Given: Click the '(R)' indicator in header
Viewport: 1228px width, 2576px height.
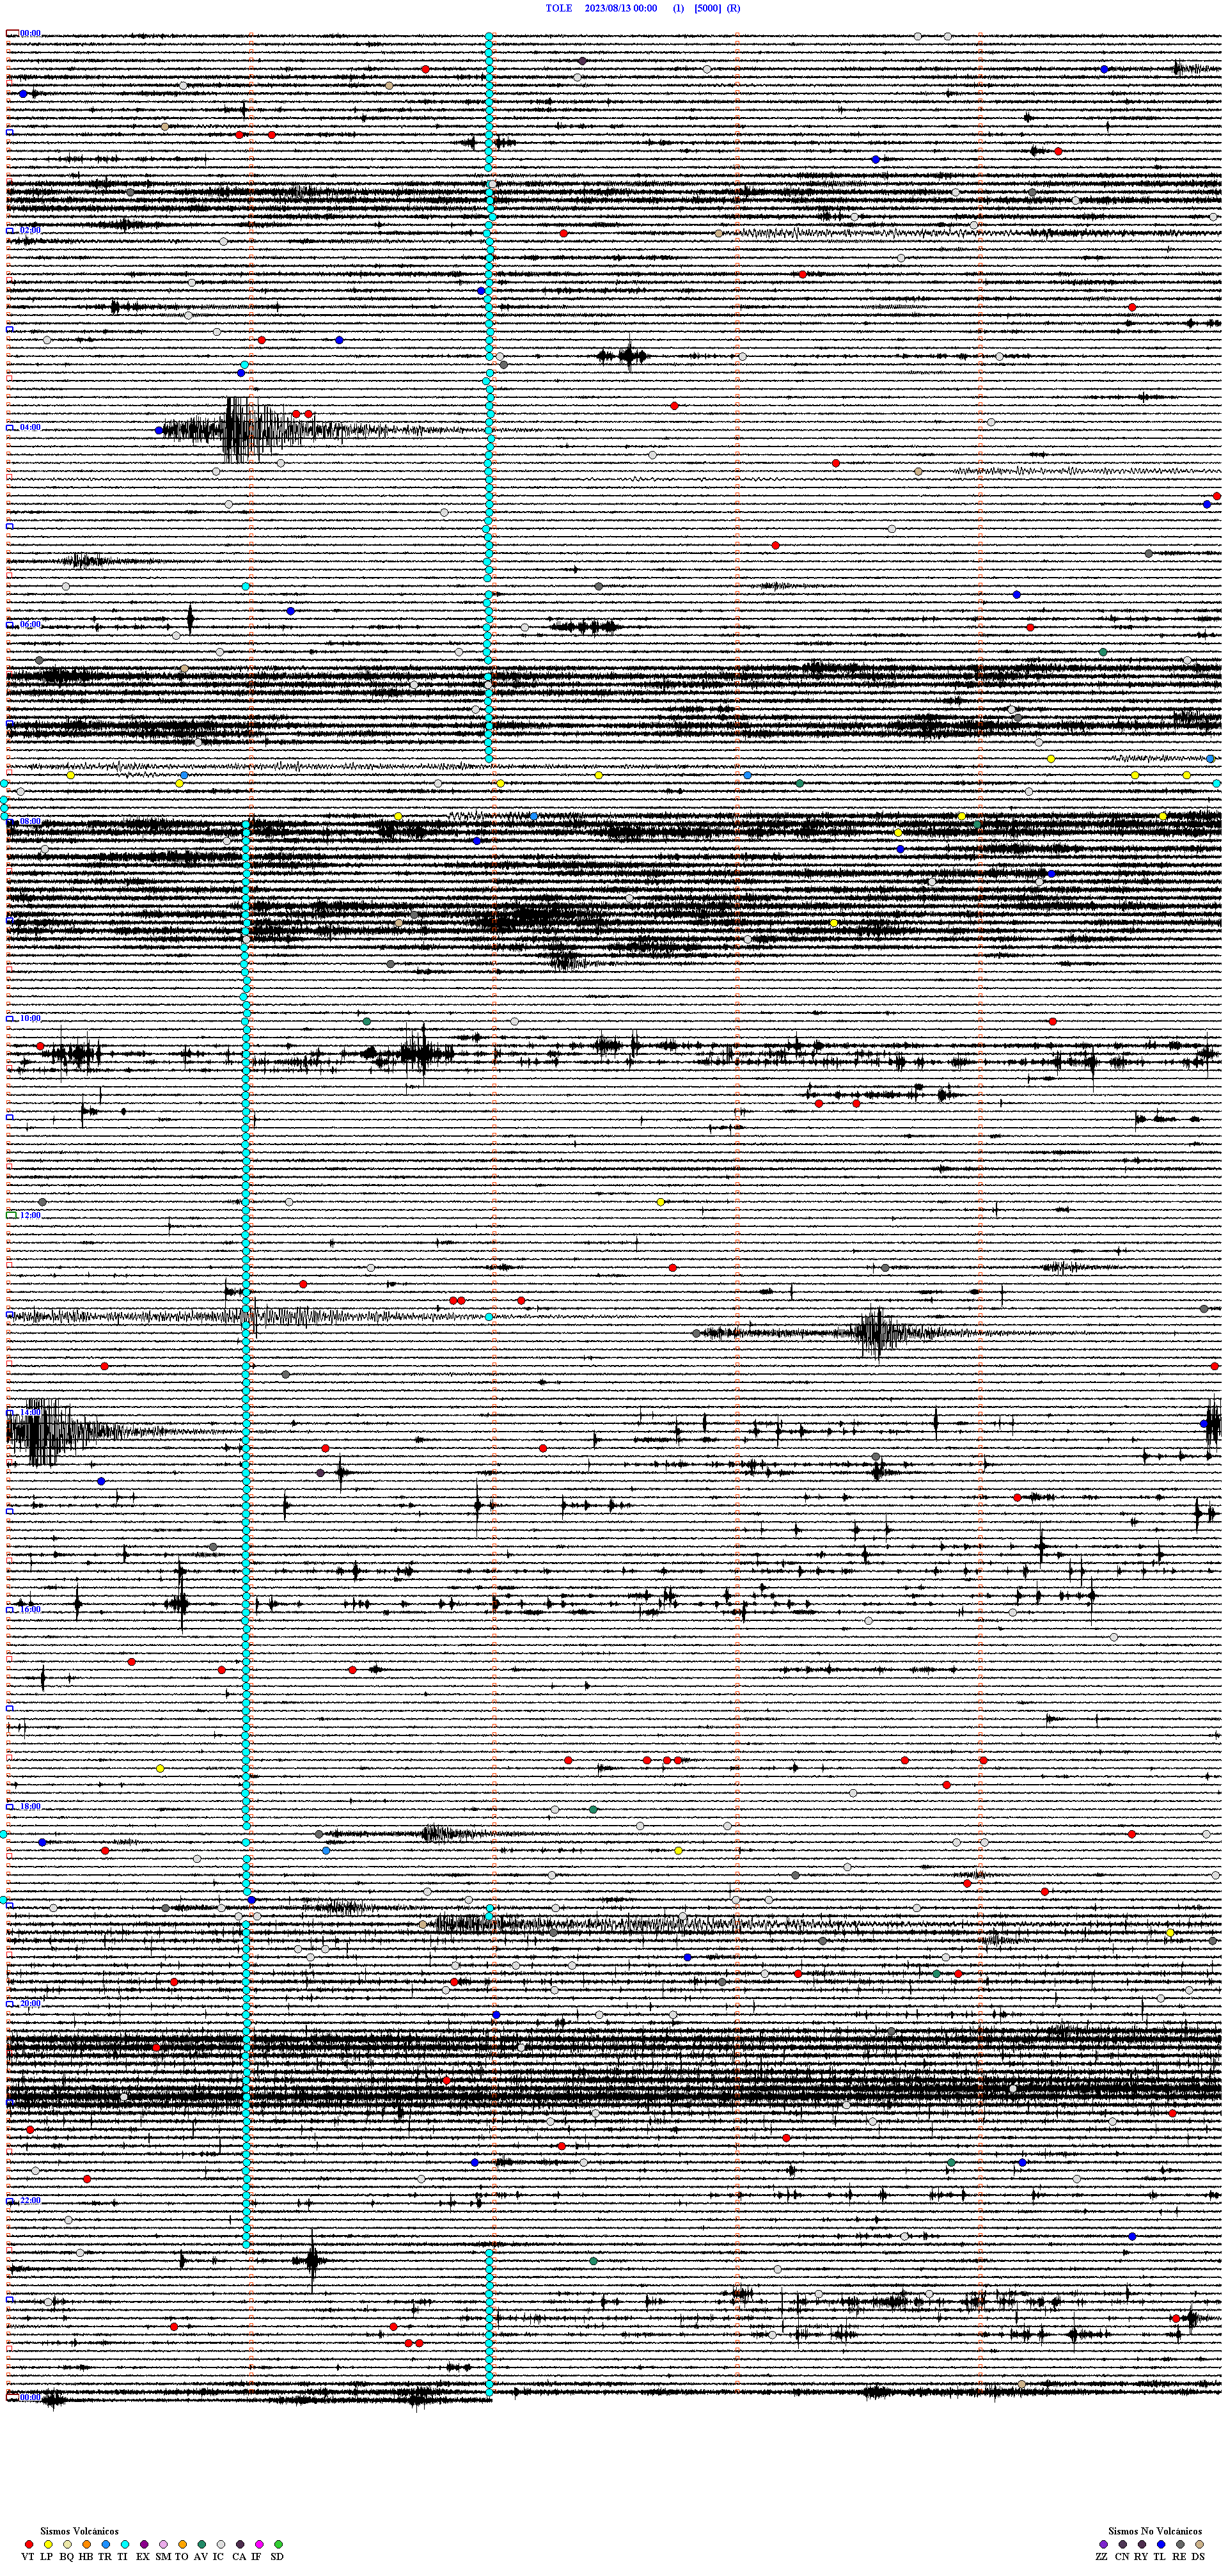Looking at the screenshot, I should (734, 8).
